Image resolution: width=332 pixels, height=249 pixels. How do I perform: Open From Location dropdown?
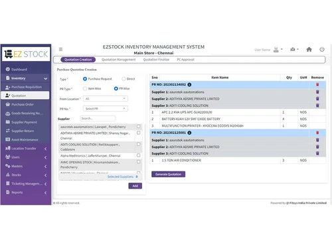click(106, 99)
